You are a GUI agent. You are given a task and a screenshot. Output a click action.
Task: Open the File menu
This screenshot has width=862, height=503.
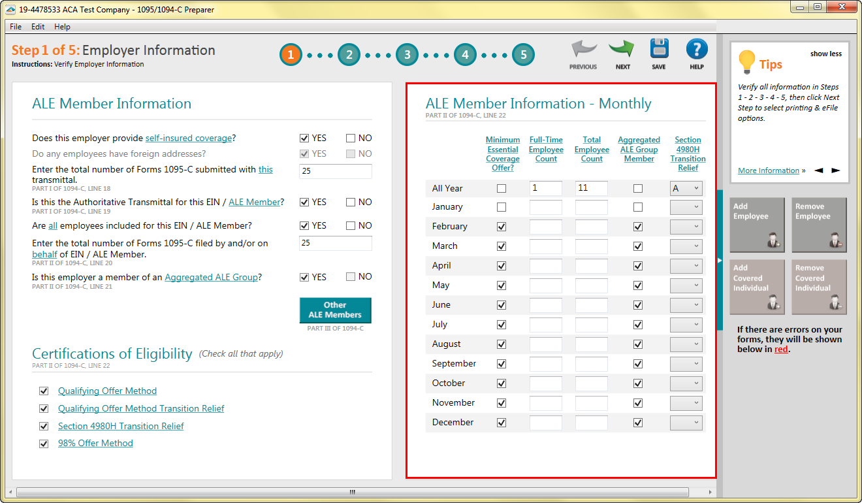(x=16, y=27)
